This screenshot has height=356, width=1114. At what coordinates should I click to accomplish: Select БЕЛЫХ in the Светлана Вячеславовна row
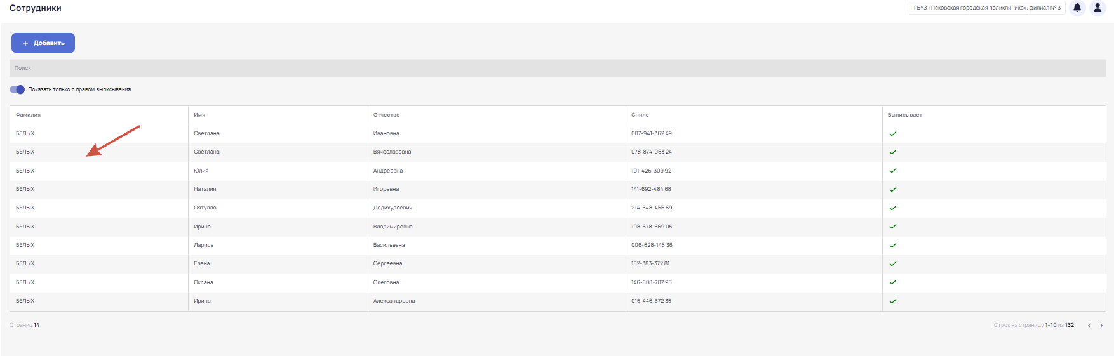click(x=25, y=152)
